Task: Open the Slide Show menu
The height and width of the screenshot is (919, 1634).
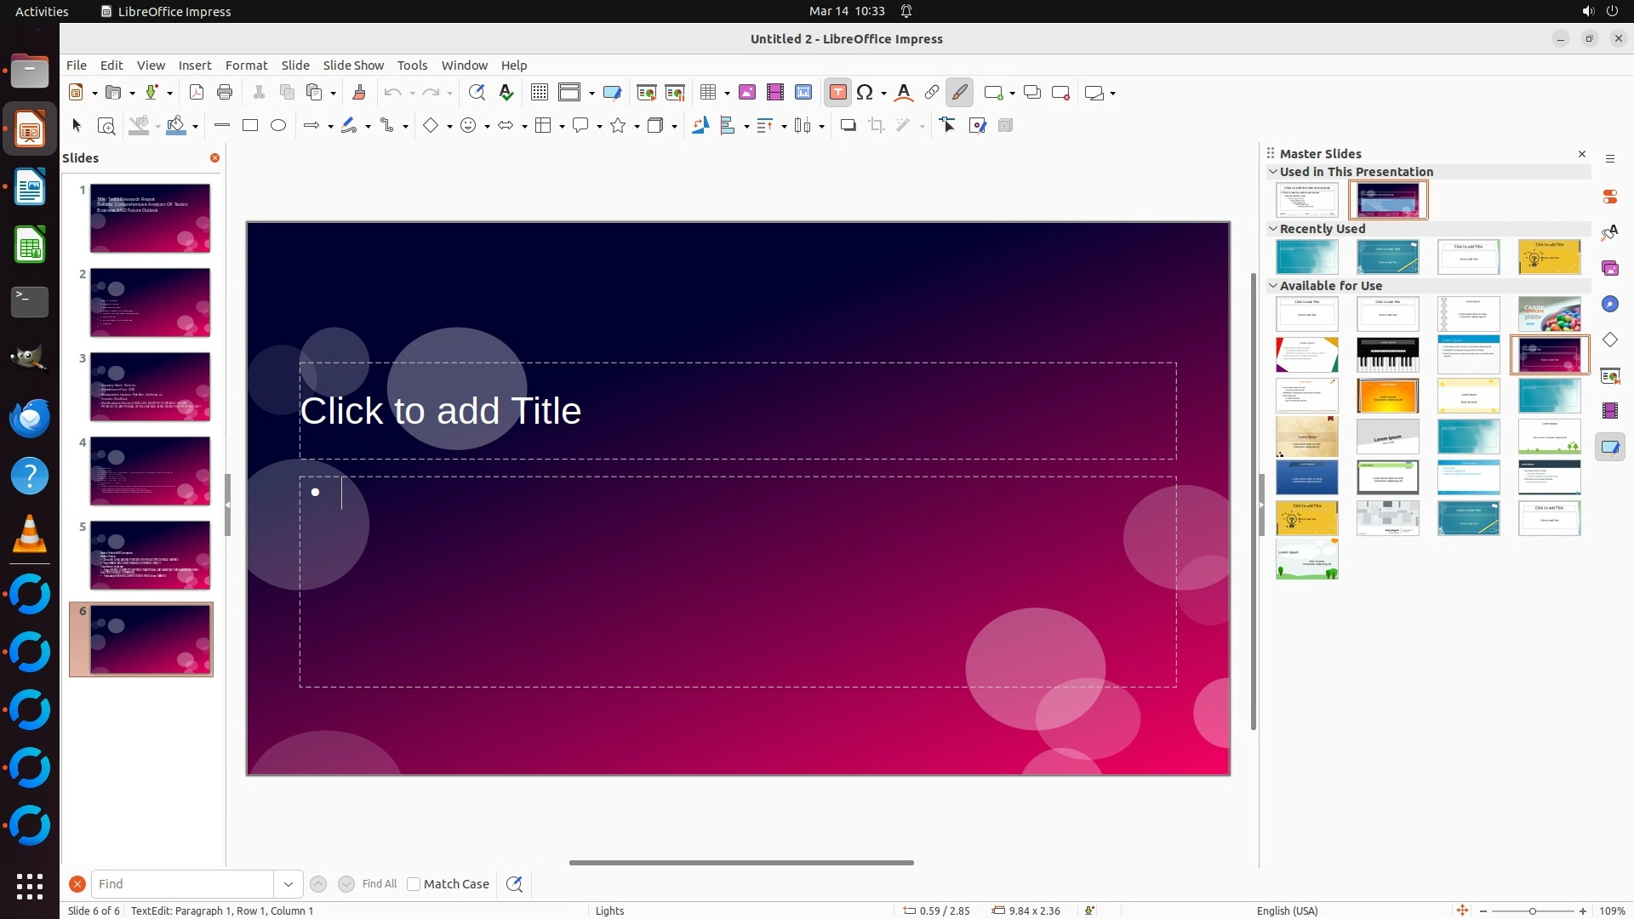Action: (353, 66)
